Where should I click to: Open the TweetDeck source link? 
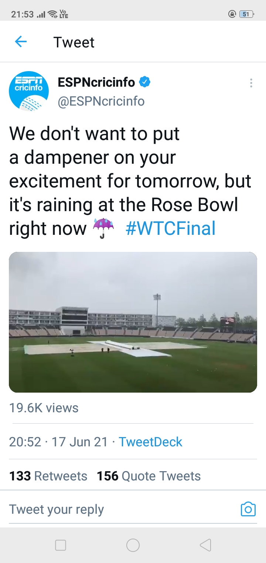(x=150, y=442)
